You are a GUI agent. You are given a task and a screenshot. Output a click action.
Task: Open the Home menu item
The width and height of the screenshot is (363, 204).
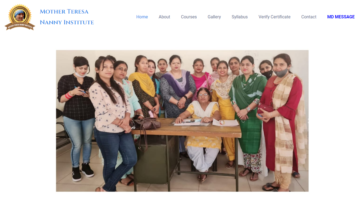[x=142, y=17]
